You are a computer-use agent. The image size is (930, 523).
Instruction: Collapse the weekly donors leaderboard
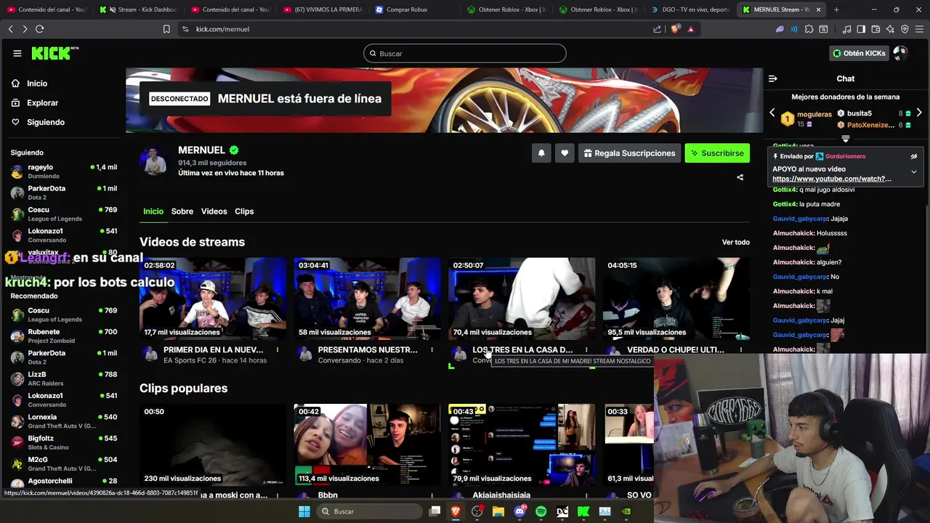[x=845, y=139]
